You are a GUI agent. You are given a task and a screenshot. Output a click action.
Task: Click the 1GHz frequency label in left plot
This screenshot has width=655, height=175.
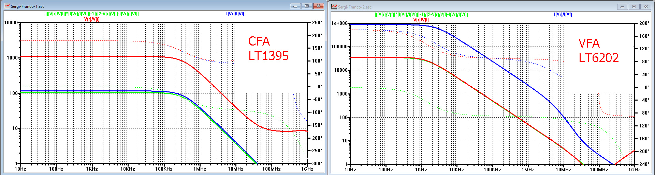(307, 169)
